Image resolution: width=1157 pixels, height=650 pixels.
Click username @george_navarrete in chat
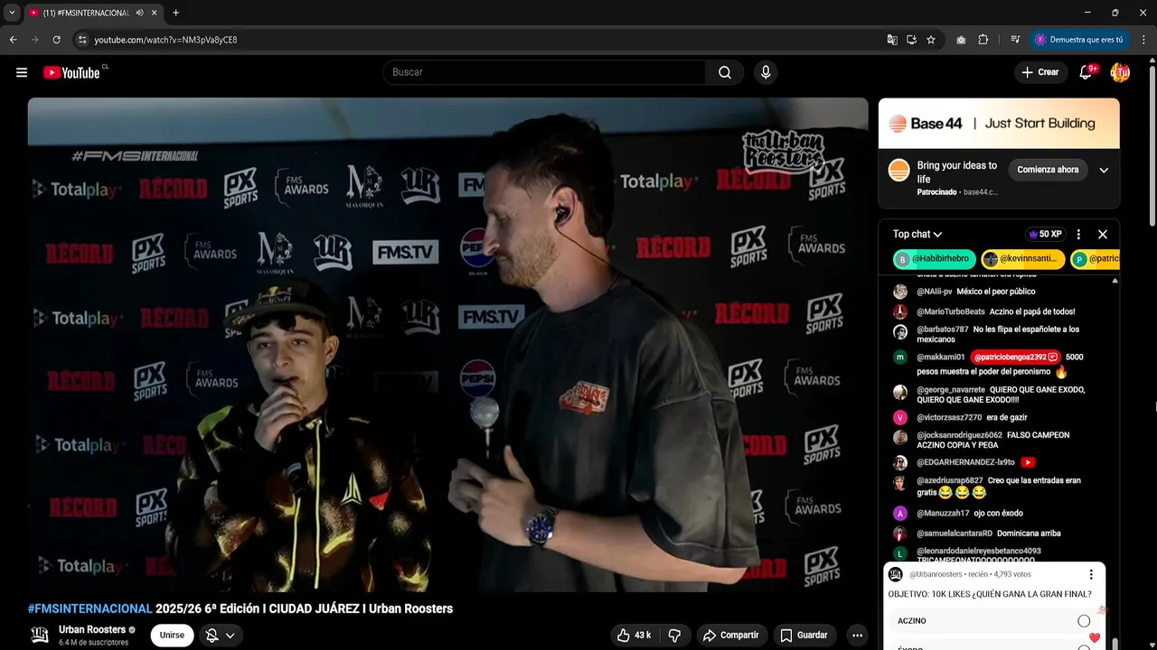[951, 390]
